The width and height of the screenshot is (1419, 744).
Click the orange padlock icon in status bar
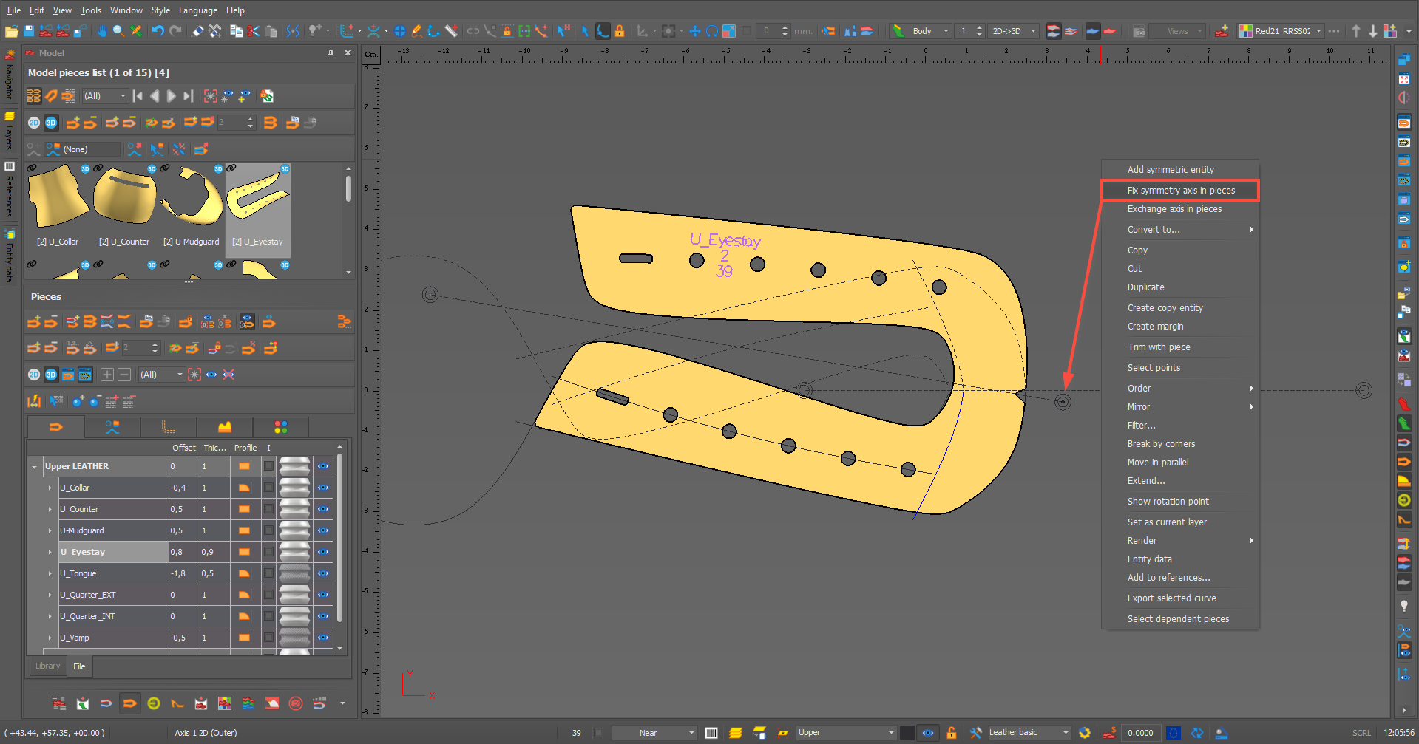tap(952, 733)
